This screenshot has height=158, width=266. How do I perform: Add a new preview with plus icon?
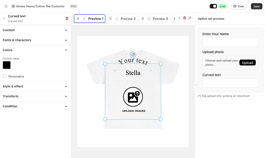point(179,18)
